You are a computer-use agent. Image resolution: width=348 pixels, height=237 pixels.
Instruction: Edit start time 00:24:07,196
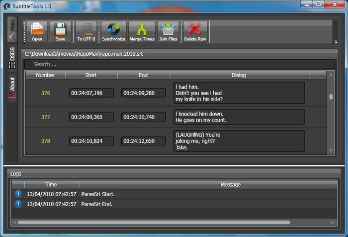(x=91, y=93)
